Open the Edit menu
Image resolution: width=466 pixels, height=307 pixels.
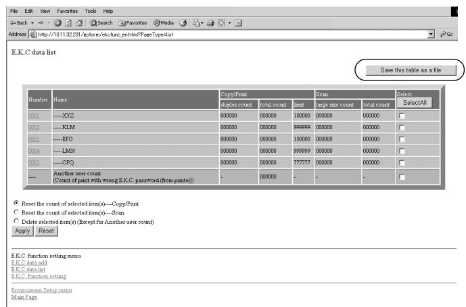pyautogui.click(x=28, y=11)
